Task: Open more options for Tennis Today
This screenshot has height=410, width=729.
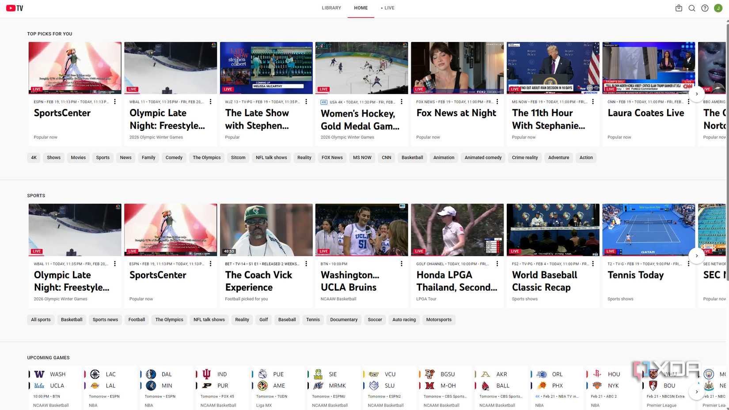Action: point(688,264)
